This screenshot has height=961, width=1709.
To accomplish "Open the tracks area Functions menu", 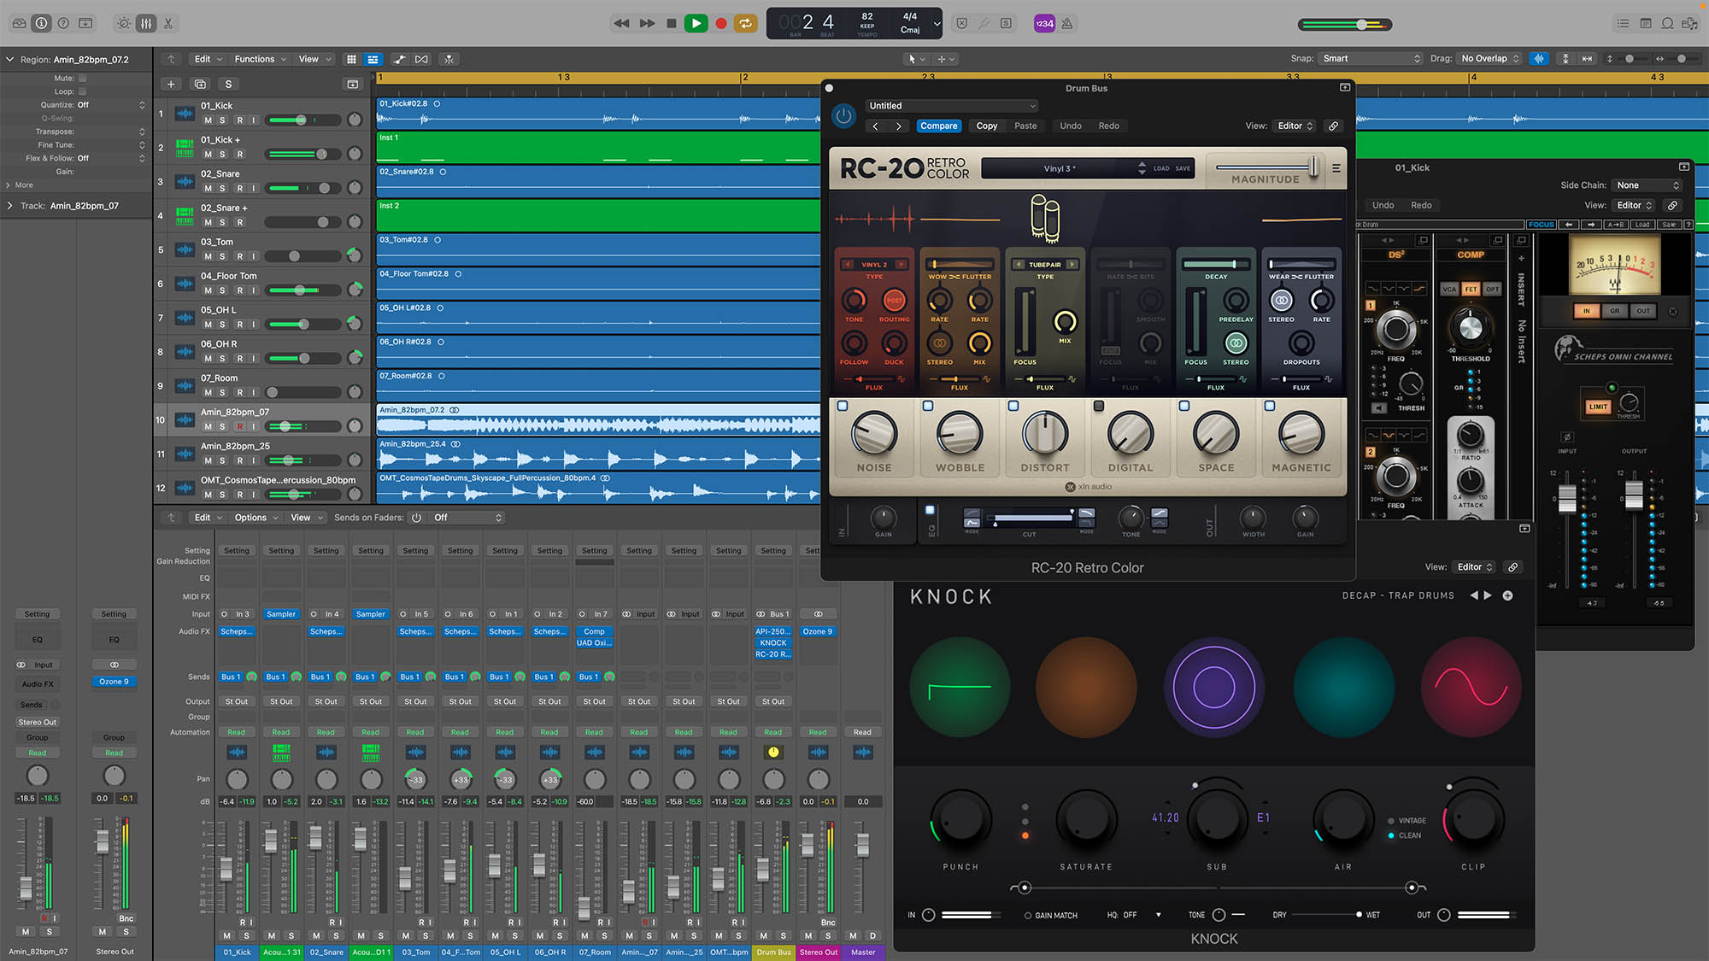I will (261, 59).
